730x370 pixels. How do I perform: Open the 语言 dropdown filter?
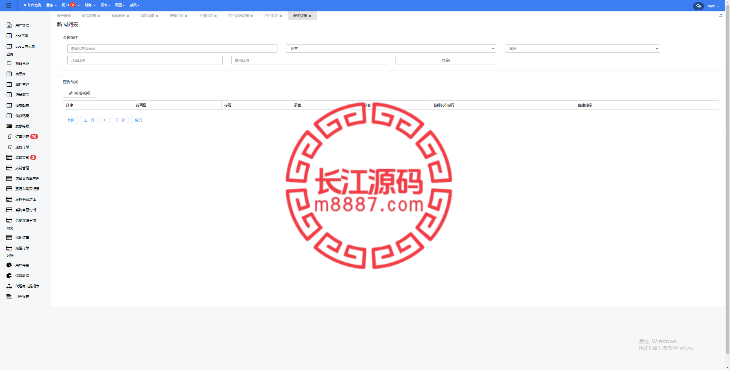click(391, 48)
